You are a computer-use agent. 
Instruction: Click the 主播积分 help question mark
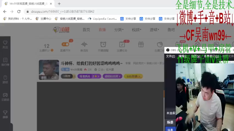point(52,50)
